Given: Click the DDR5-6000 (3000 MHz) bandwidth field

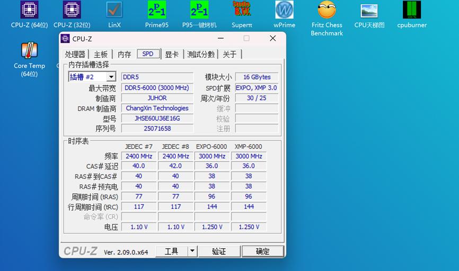Looking at the screenshot, I should [157, 88].
